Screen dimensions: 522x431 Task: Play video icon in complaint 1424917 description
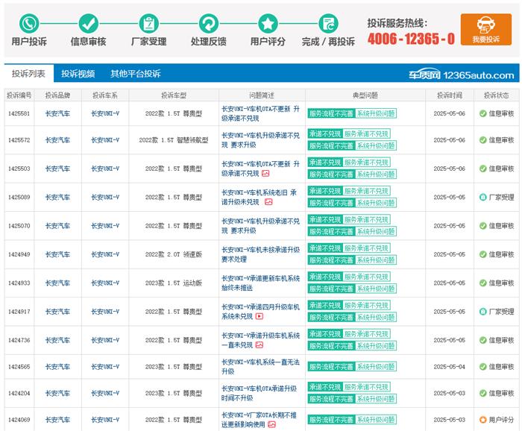pyautogui.click(x=260, y=316)
